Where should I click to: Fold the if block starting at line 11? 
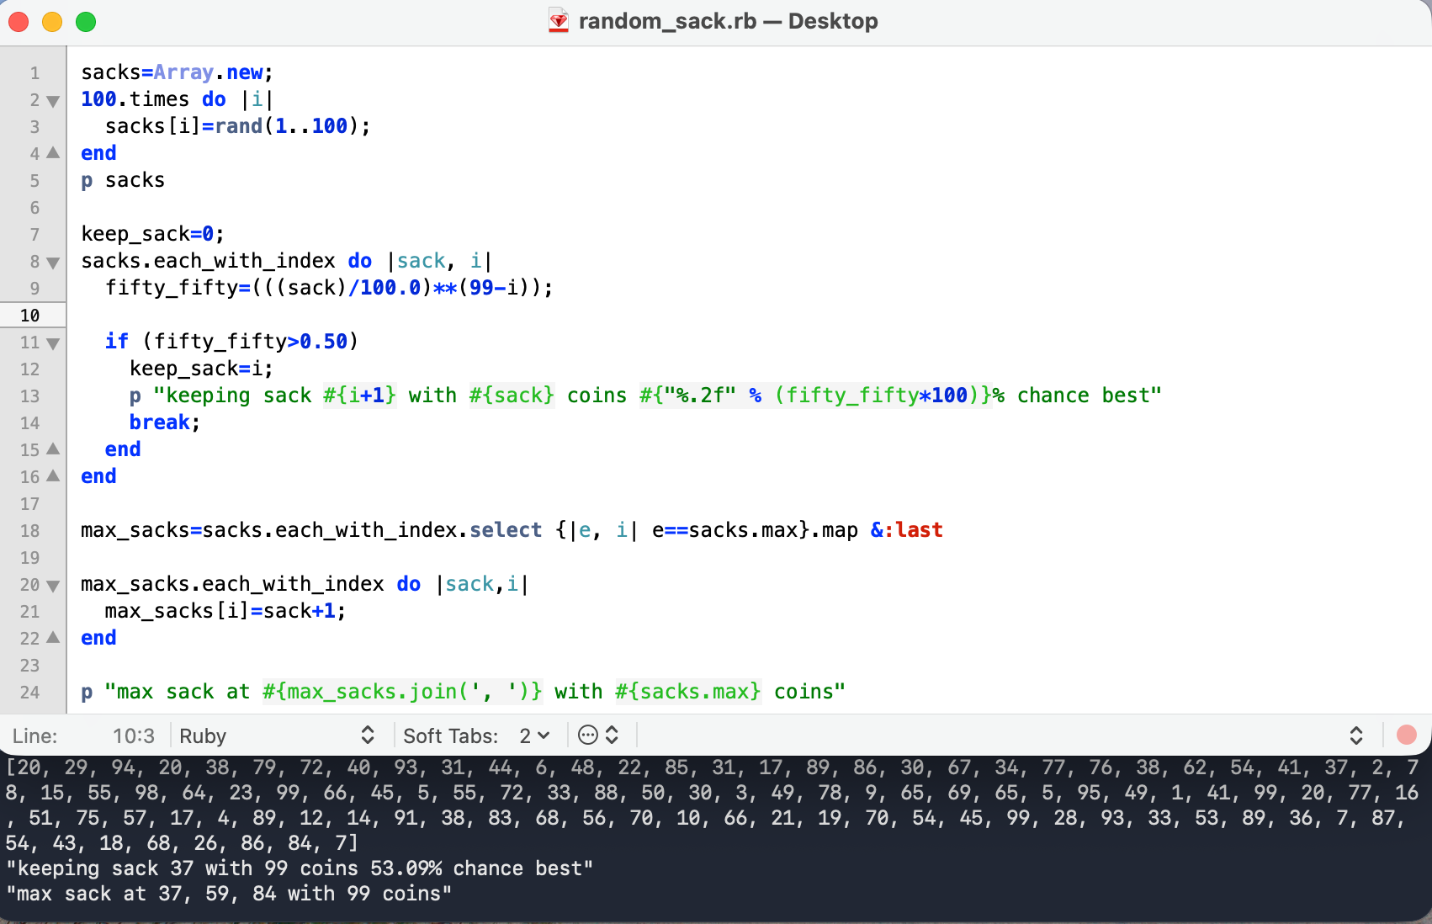pos(53,343)
